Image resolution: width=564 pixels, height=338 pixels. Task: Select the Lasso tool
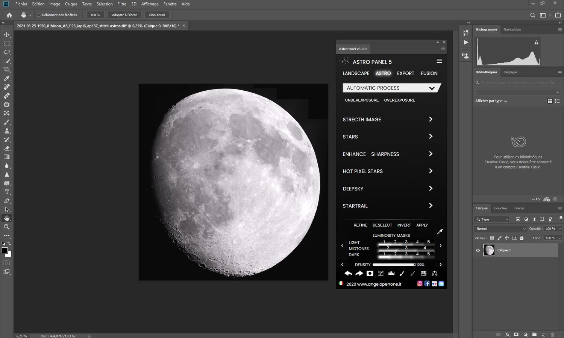tap(7, 52)
